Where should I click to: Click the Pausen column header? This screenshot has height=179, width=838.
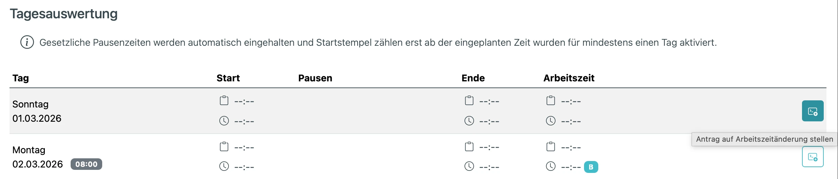[x=315, y=78]
